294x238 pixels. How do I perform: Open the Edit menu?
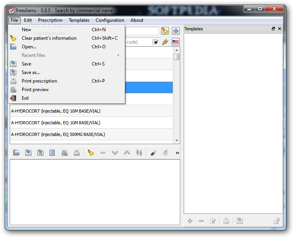(x=28, y=20)
